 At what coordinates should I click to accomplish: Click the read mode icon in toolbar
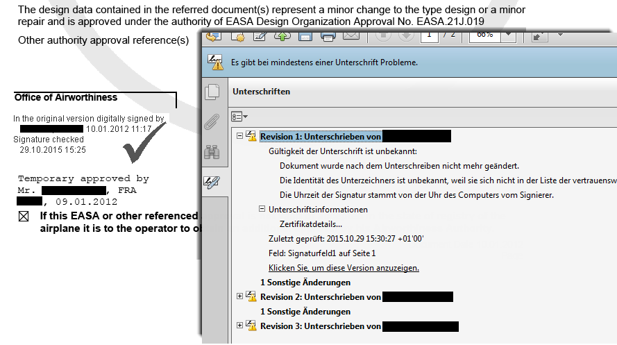pos(539,37)
